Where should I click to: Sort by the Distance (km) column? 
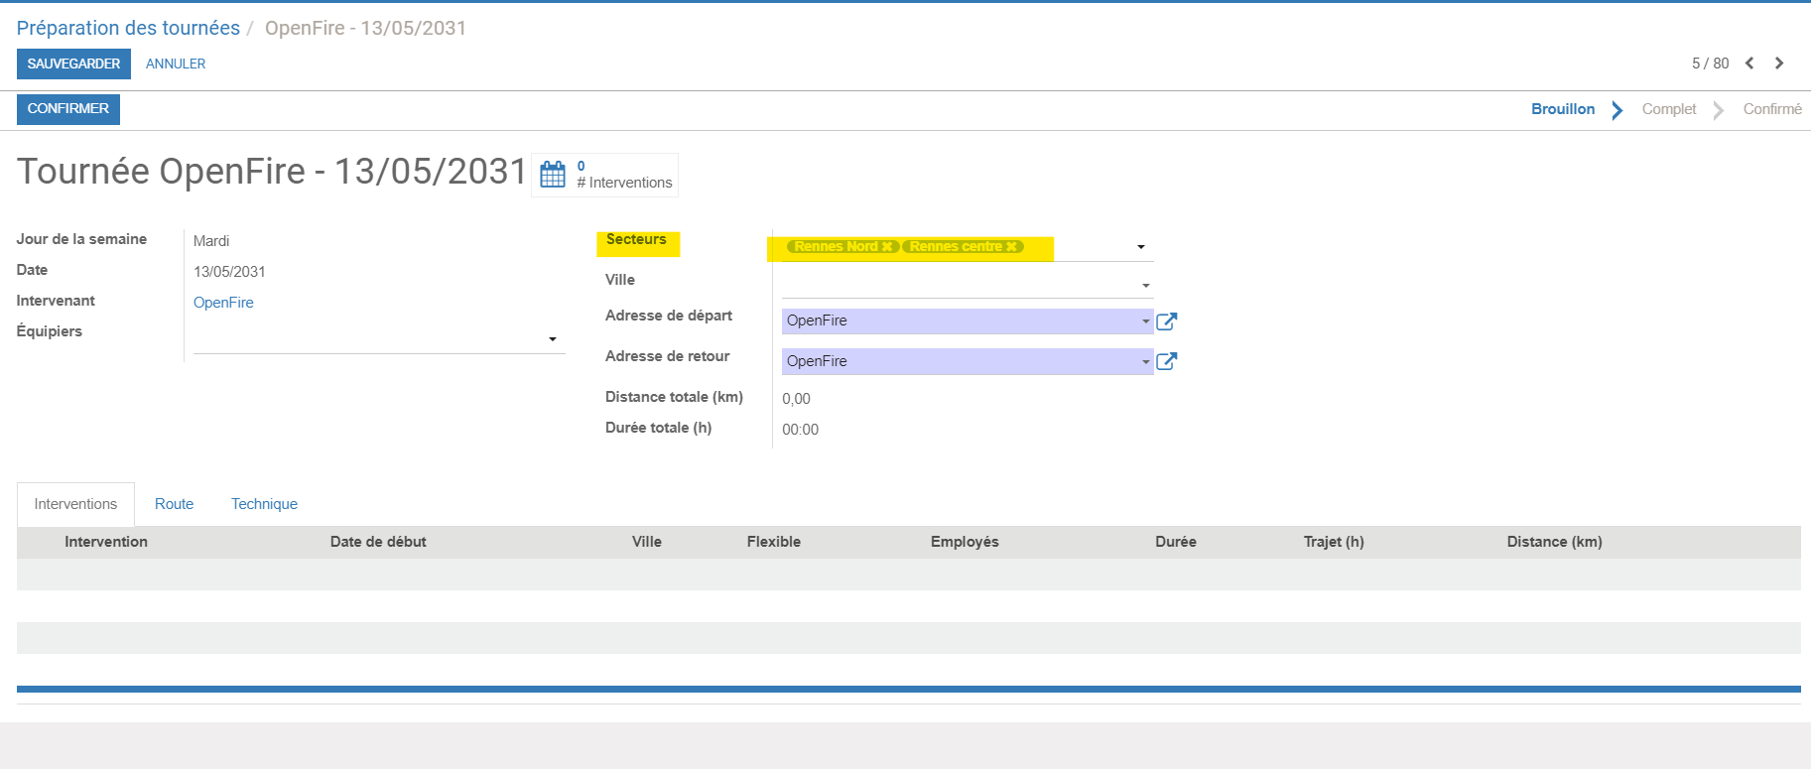[1554, 542]
